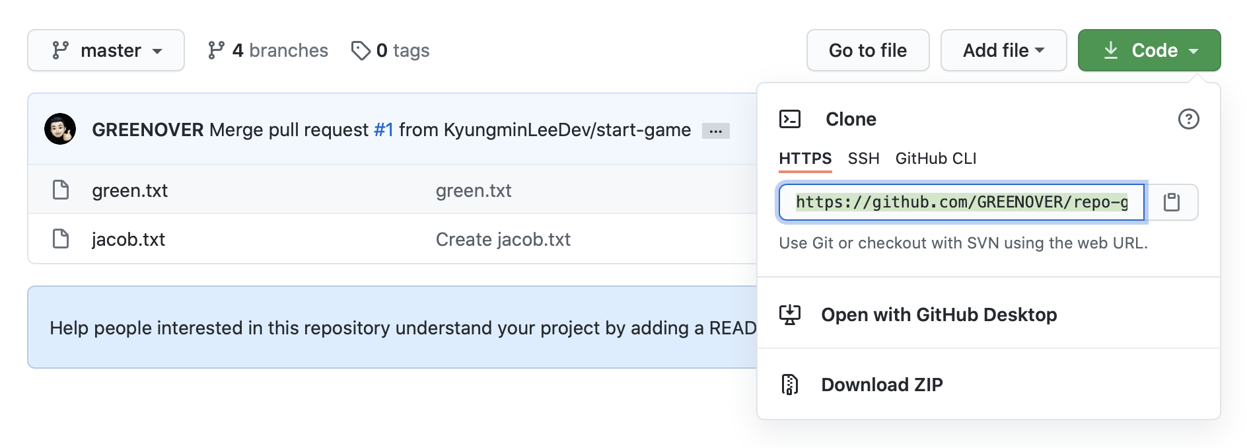Screen dimensions: 1247x448
Task: Click the tag icon beside 0 tags
Action: pyautogui.click(x=361, y=50)
